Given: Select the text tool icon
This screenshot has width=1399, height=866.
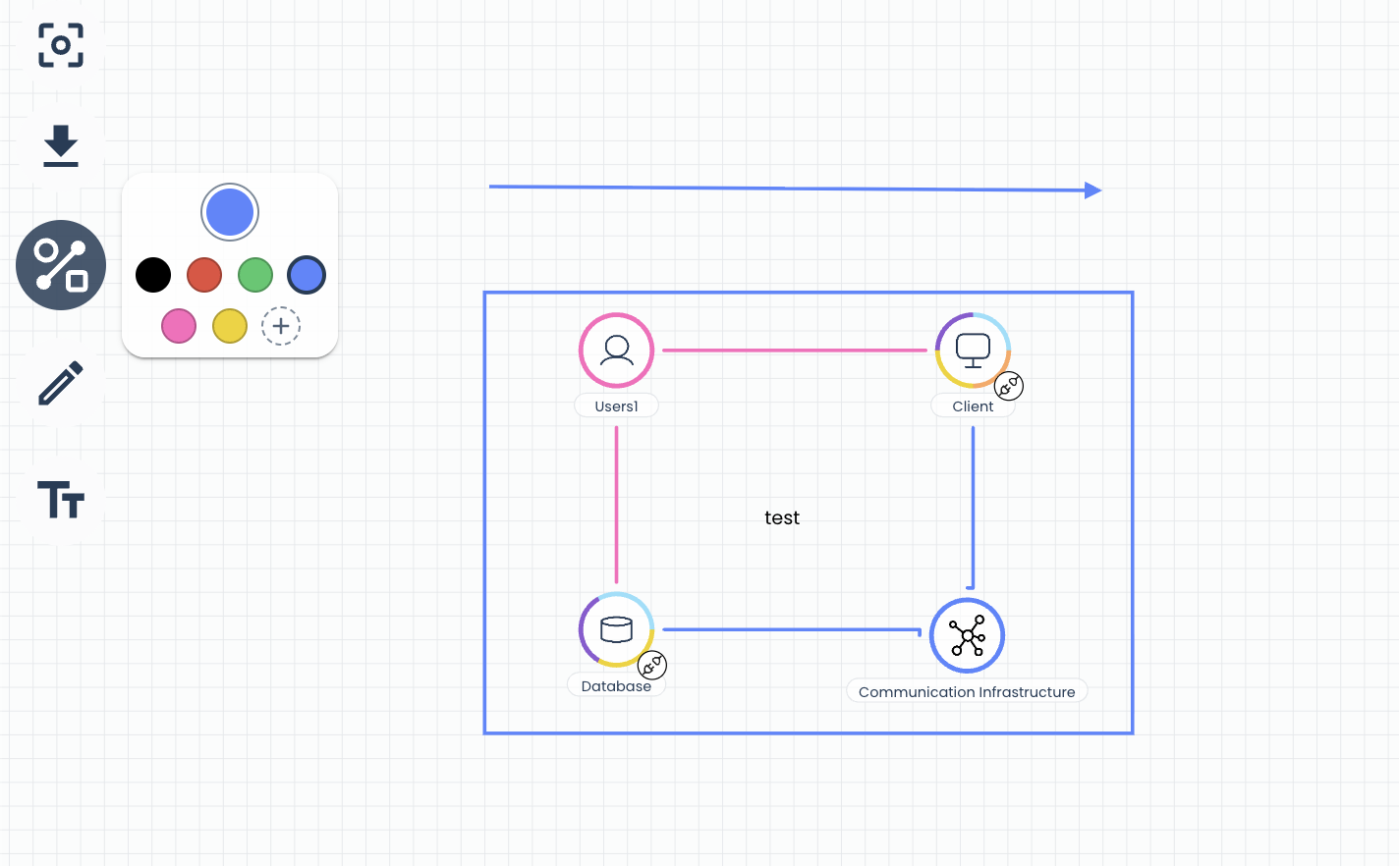Looking at the screenshot, I should [61, 500].
